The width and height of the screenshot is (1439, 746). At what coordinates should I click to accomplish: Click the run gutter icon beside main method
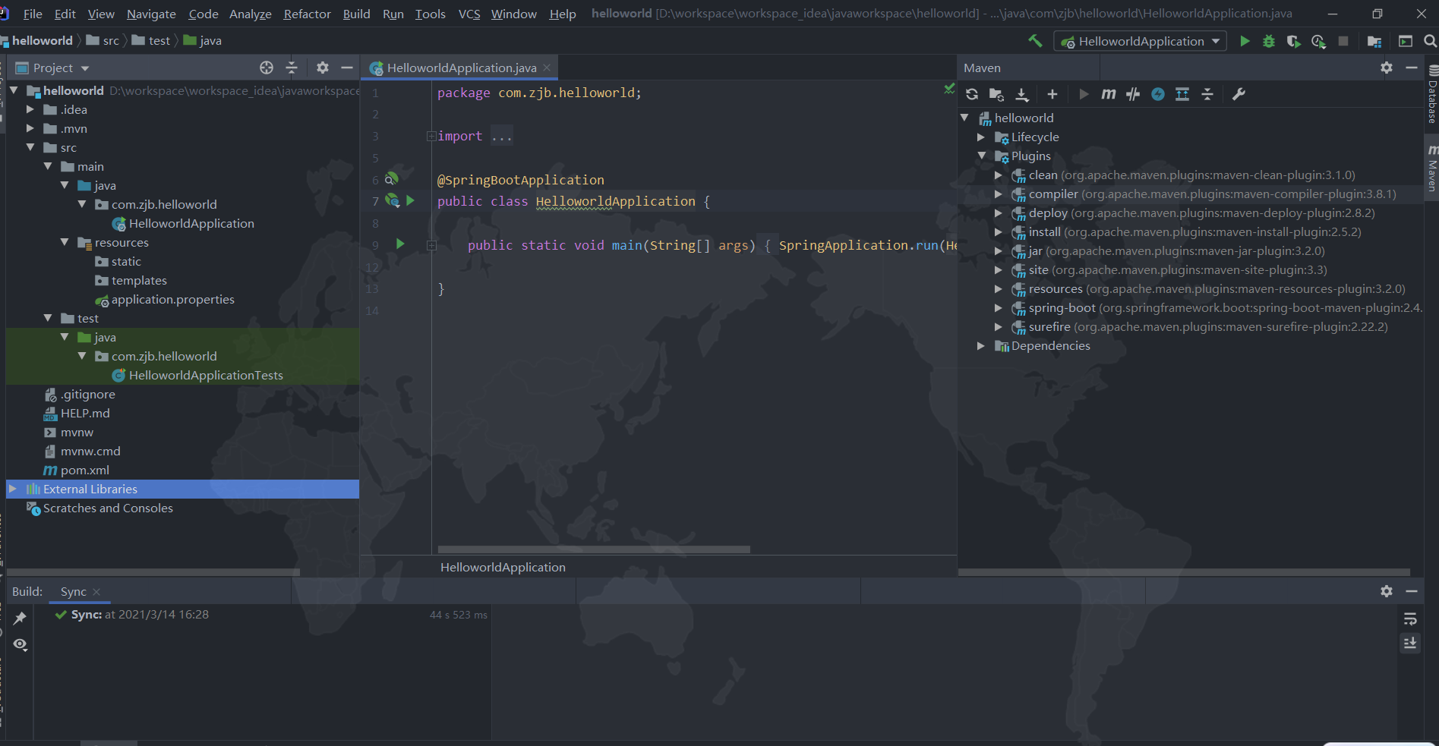(x=400, y=244)
